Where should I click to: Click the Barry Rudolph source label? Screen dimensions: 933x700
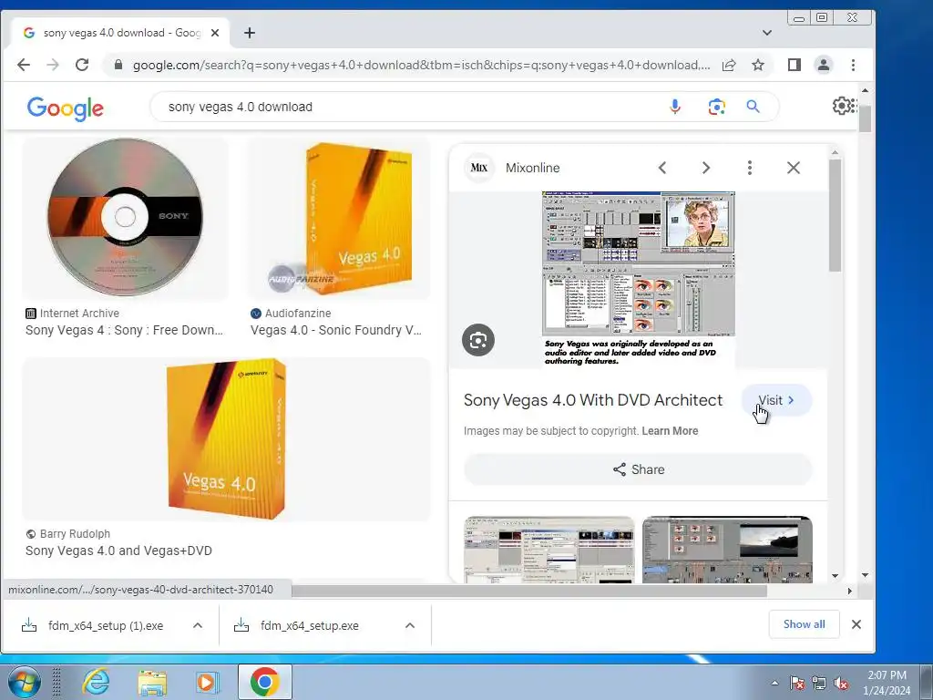click(75, 534)
